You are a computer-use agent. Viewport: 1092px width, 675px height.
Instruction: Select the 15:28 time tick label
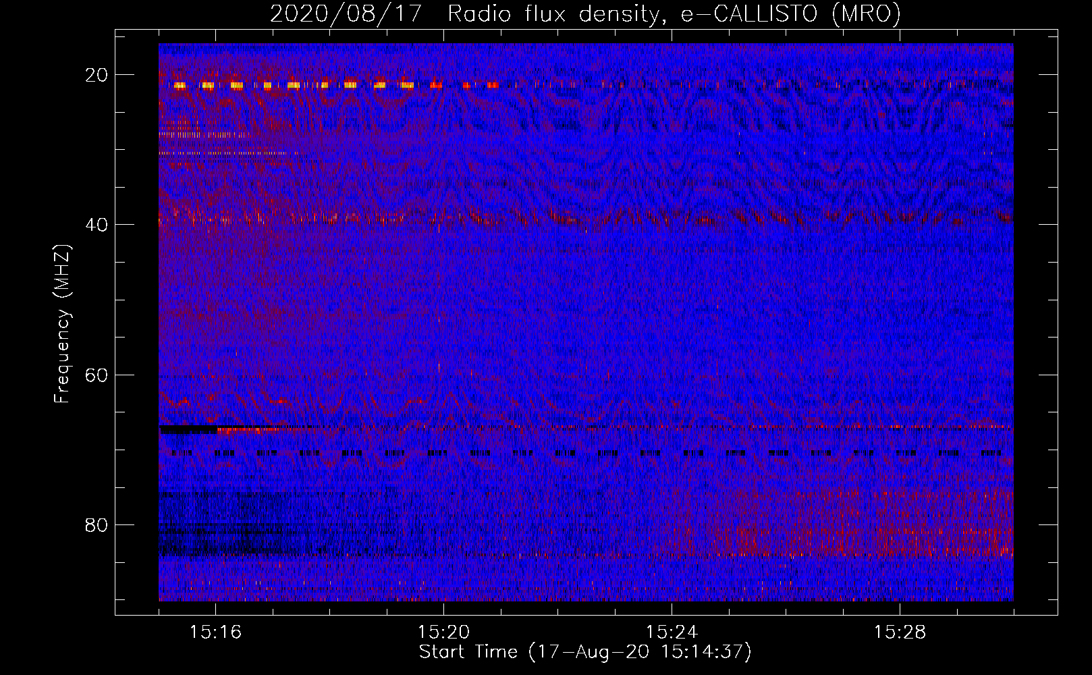tap(900, 632)
